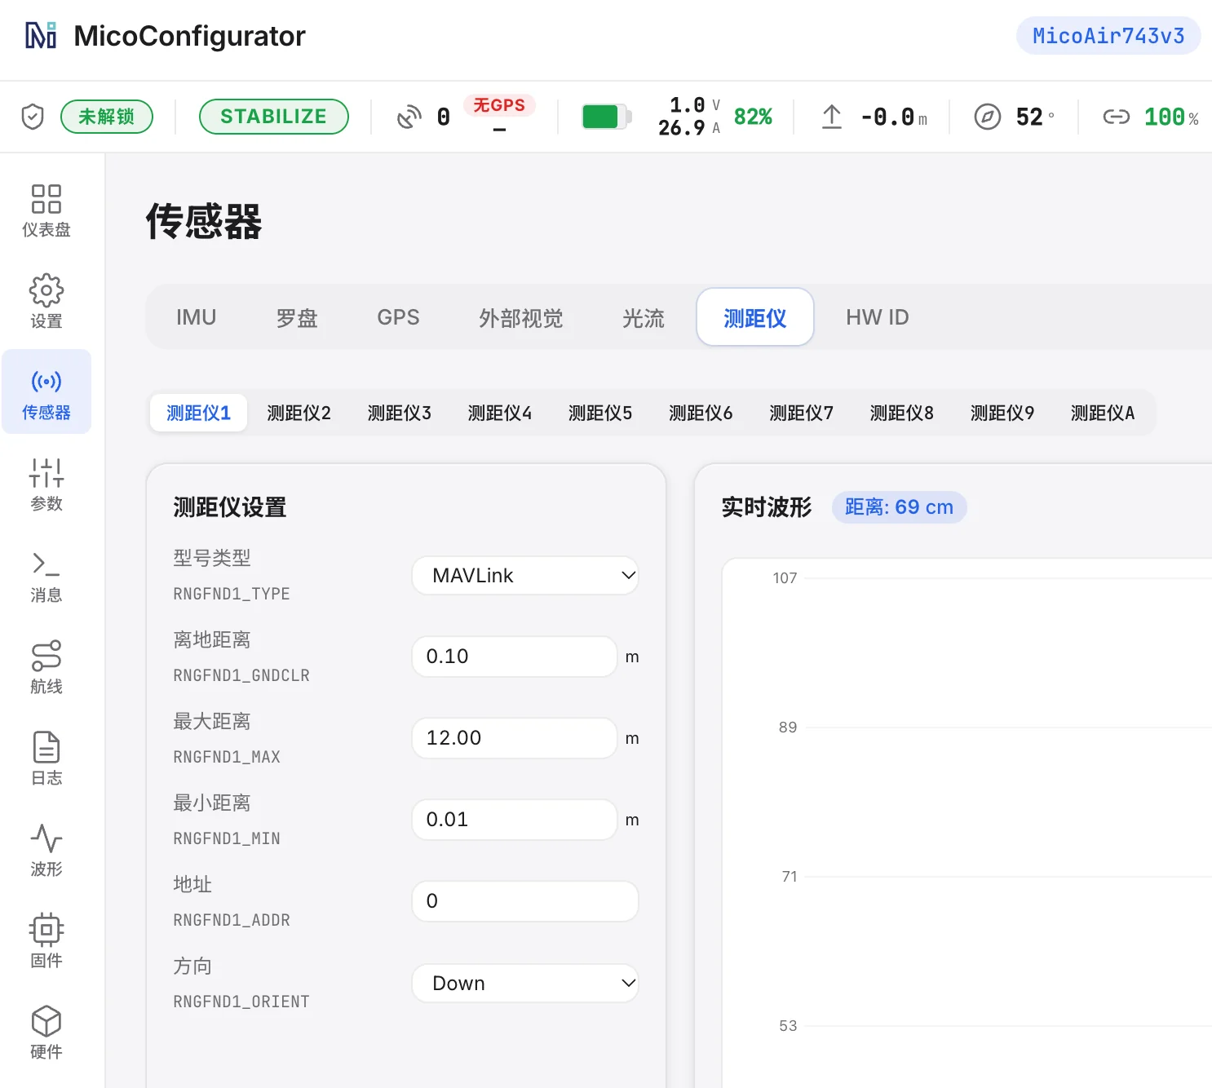Click the 最小距离 input field showing 0.01
1212x1088 pixels.
tap(515, 820)
